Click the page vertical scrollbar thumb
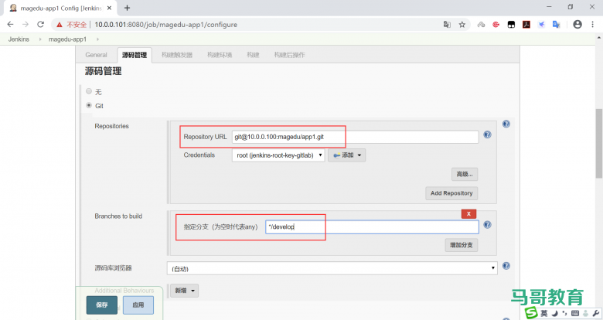Viewport: 603px width, 320px height. 599,143
